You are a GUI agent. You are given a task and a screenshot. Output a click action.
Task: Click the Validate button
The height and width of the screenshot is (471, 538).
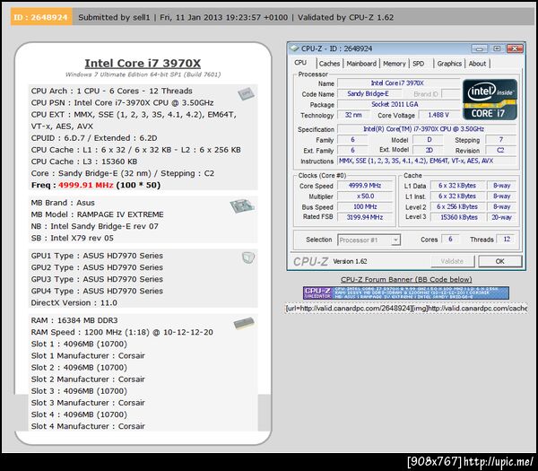(452, 261)
